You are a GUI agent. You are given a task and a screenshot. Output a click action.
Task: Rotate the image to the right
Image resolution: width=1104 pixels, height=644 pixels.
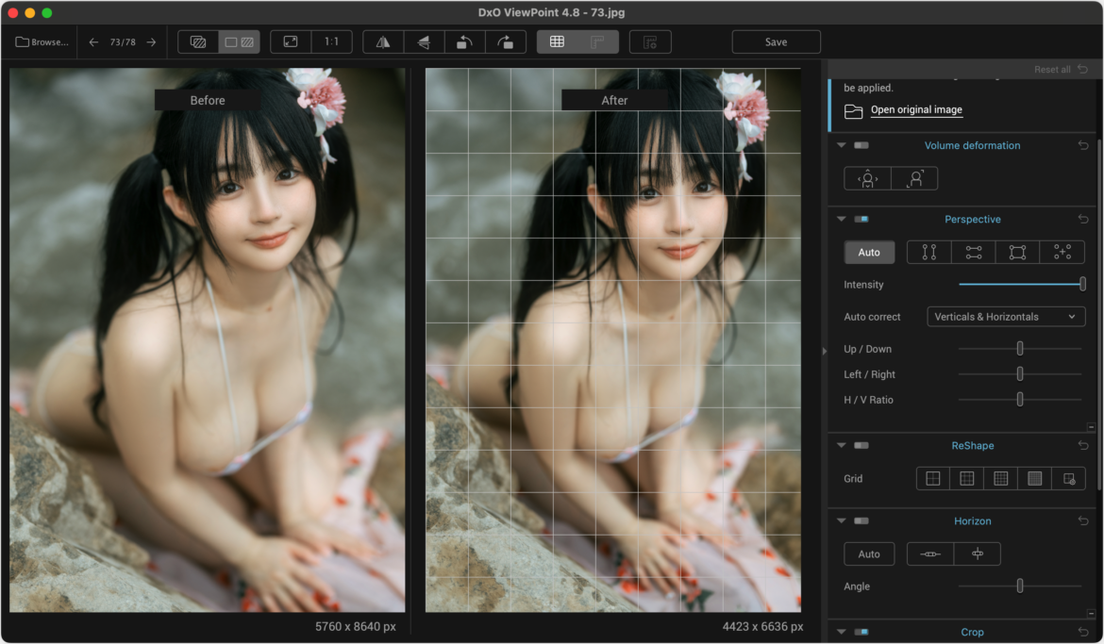505,42
